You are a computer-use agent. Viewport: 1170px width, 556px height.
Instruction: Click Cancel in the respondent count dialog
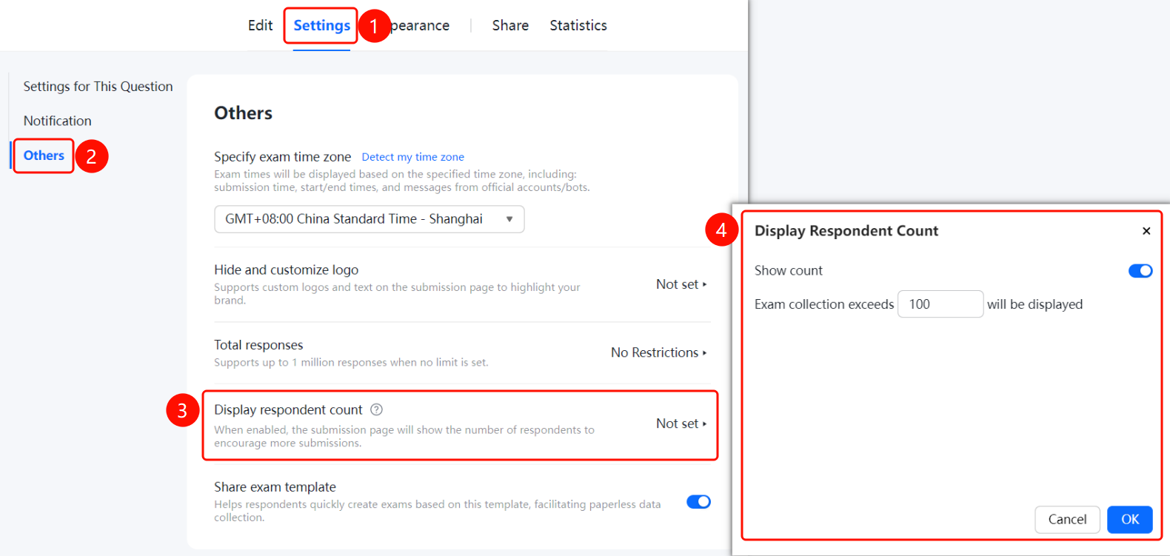[1067, 520]
